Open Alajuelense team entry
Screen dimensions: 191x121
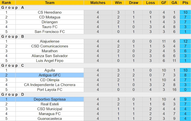click(50, 41)
